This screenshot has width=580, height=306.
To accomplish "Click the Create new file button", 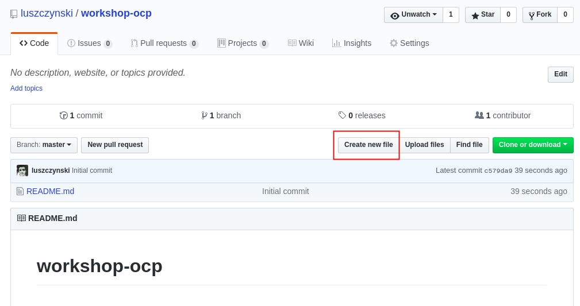I will (x=368, y=145).
